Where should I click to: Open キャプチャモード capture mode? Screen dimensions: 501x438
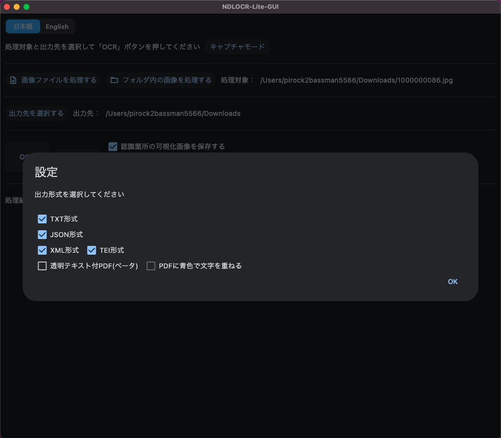[x=237, y=47]
